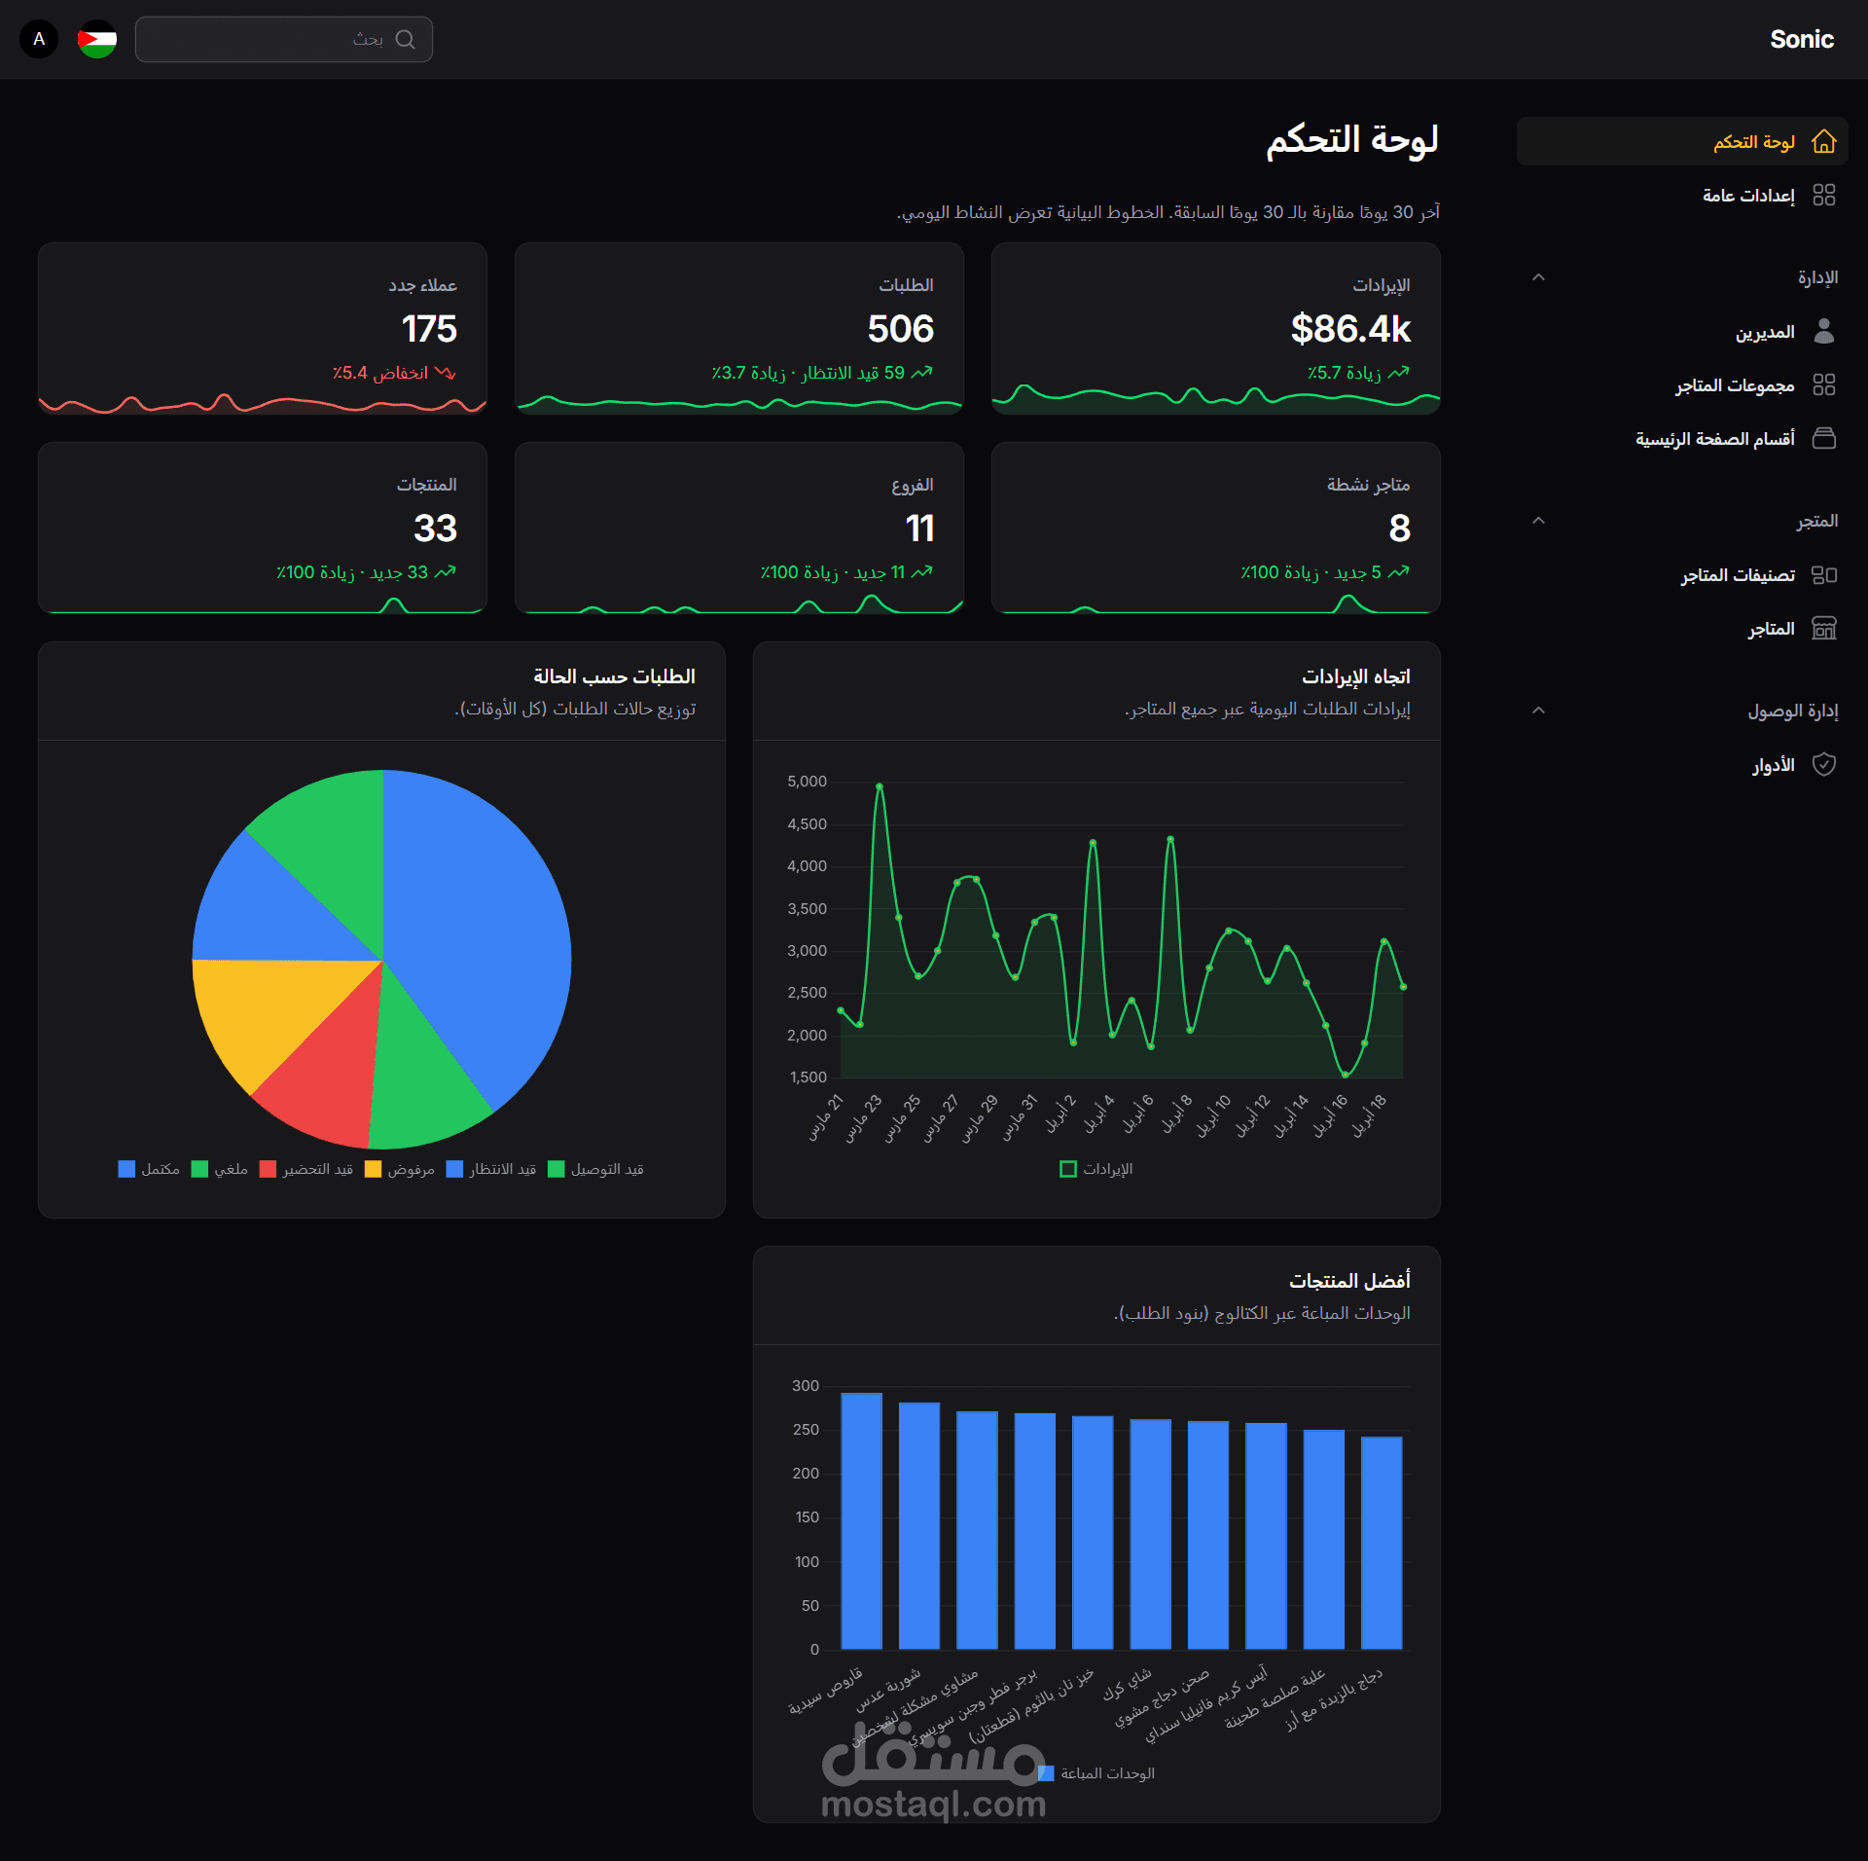Open المتاجر menu item
Screen dimensions: 1868x1861
click(1682, 629)
